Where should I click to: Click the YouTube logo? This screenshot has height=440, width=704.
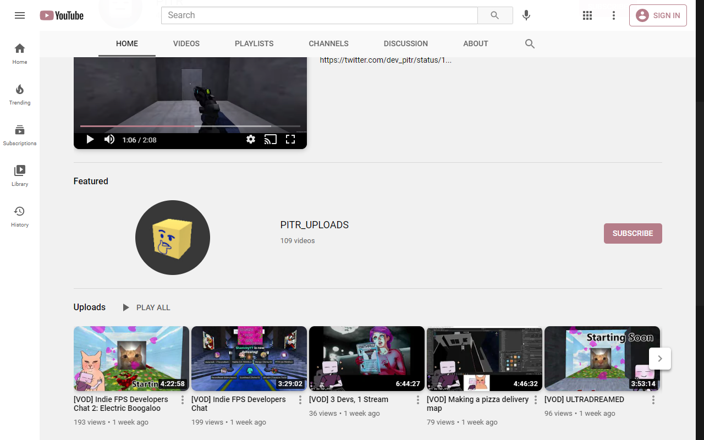tap(62, 15)
